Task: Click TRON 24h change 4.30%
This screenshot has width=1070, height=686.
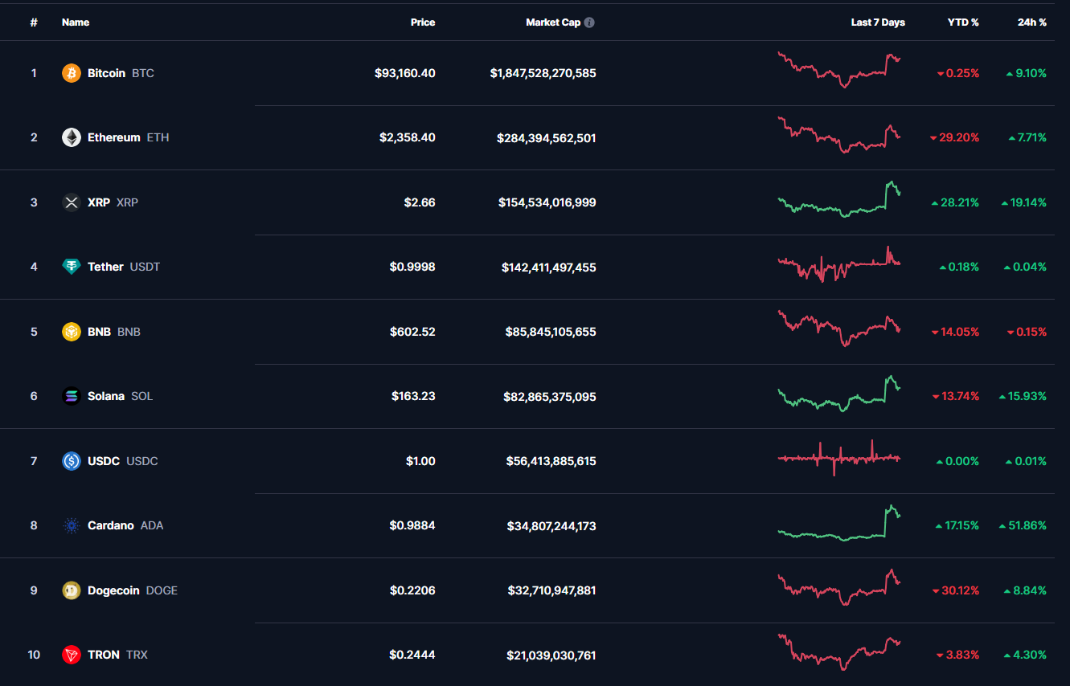Action: click(x=1026, y=655)
